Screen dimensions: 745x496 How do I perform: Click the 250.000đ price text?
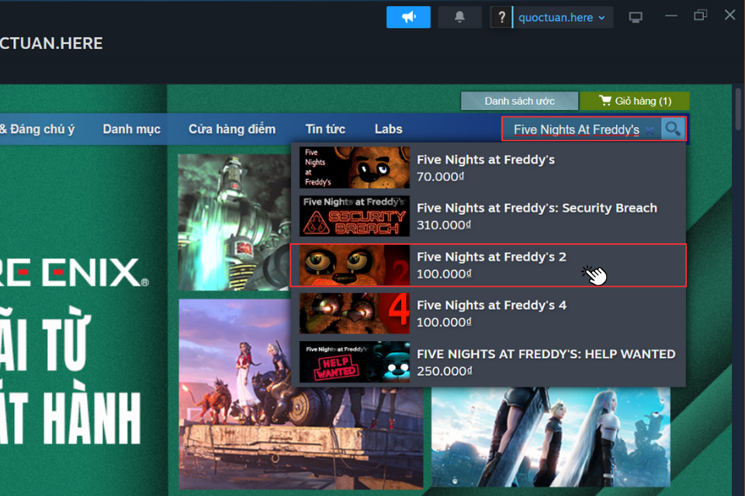pos(444,371)
